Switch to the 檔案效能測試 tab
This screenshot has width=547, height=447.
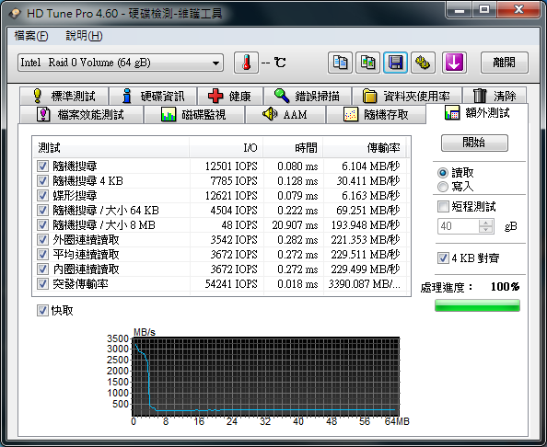tap(81, 114)
